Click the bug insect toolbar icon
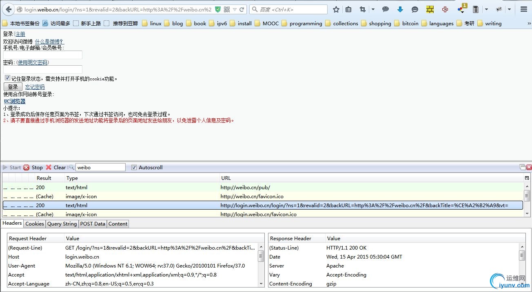Screen dimensions: 532x292 pyautogui.click(x=499, y=9)
